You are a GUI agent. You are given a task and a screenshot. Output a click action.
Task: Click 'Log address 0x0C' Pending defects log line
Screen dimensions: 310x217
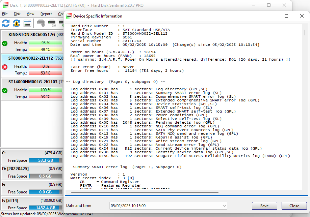tap(143, 122)
